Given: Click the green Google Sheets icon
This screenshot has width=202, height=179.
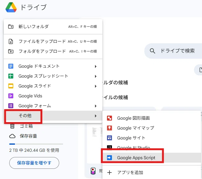Looking at the screenshot, I should (11, 76).
